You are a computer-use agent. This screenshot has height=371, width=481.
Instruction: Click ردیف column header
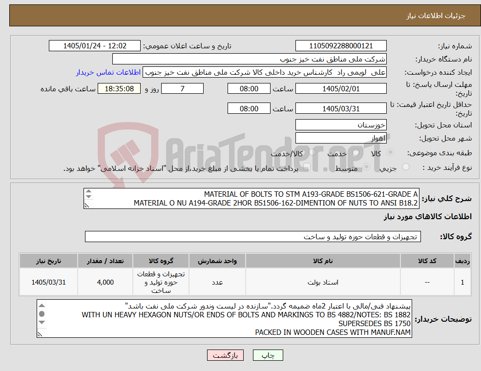click(462, 261)
